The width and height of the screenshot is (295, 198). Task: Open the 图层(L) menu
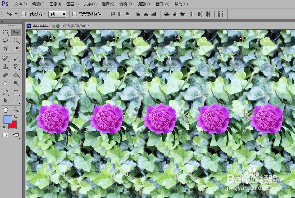pyautogui.click(x=72, y=4)
